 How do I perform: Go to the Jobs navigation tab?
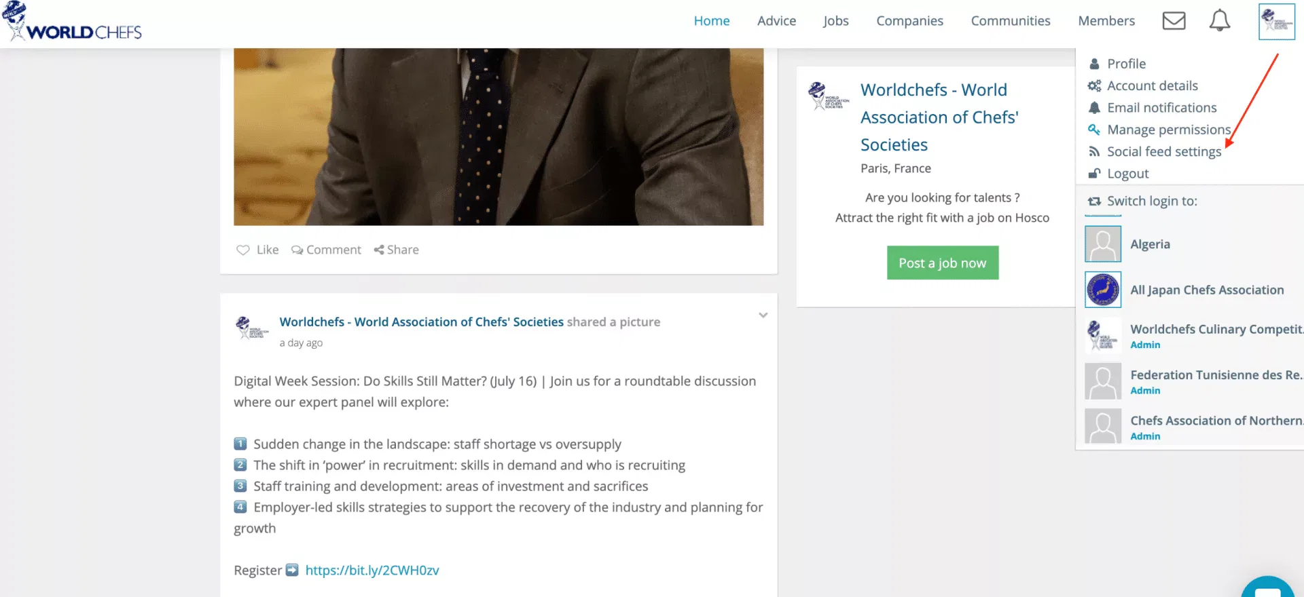tap(835, 21)
